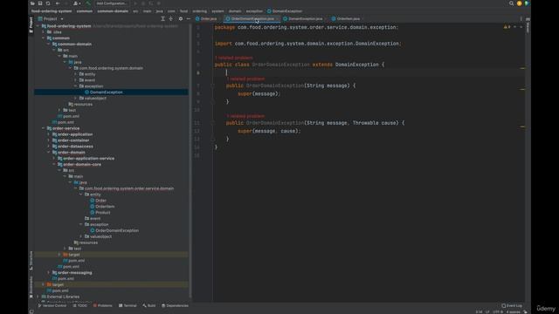This screenshot has width=559, height=314.
Task: Expand the order-application module
Action: click(49, 134)
